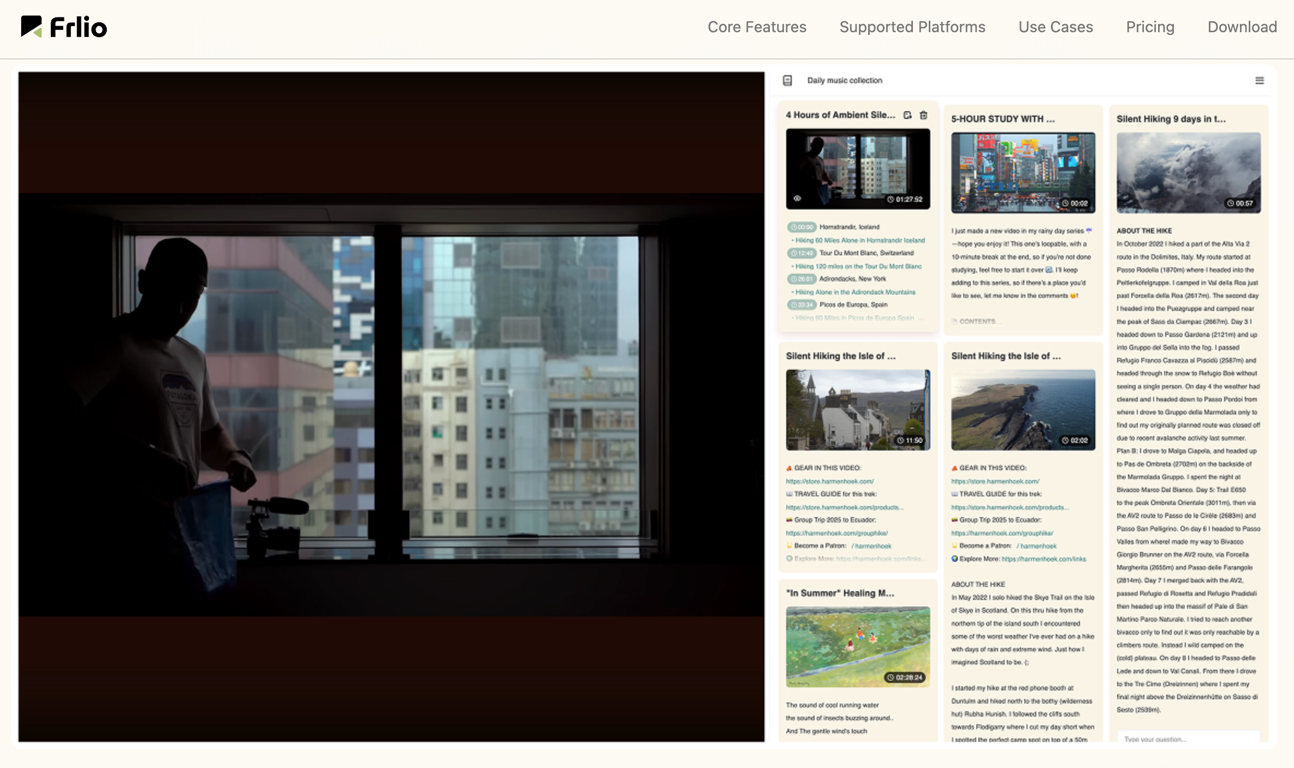Viewport: 1294px width, 768px height.
Task: Go to Use Cases section
Action: (x=1055, y=27)
